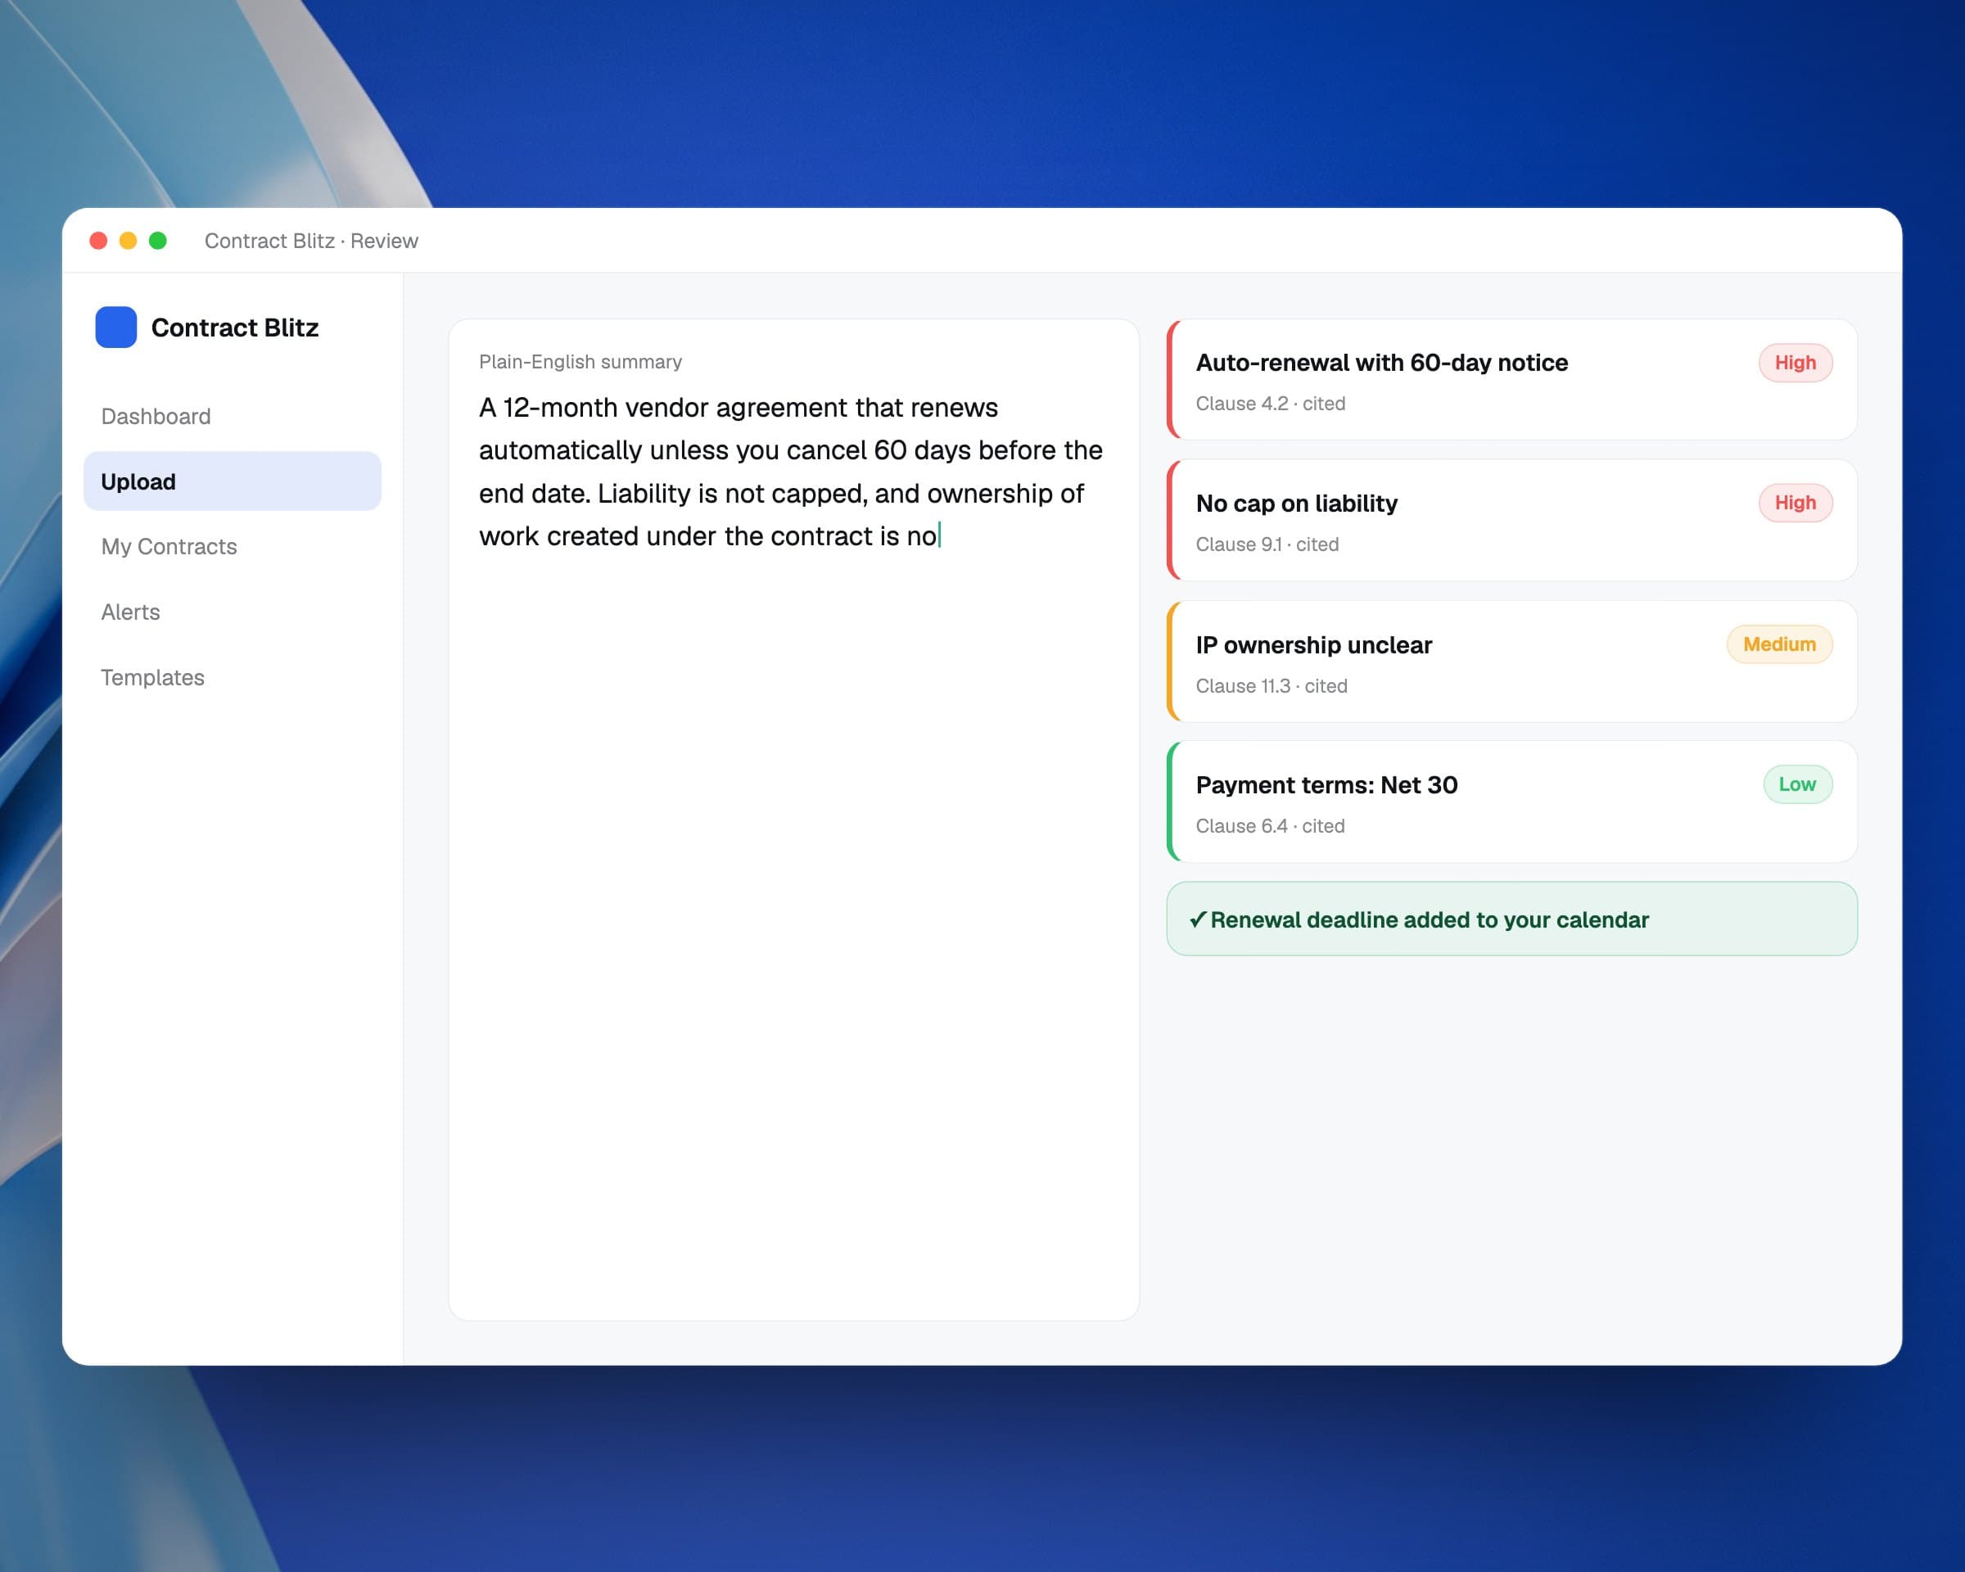Click the green fullscreen window button
The height and width of the screenshot is (1572, 1965).
pyautogui.click(x=158, y=241)
